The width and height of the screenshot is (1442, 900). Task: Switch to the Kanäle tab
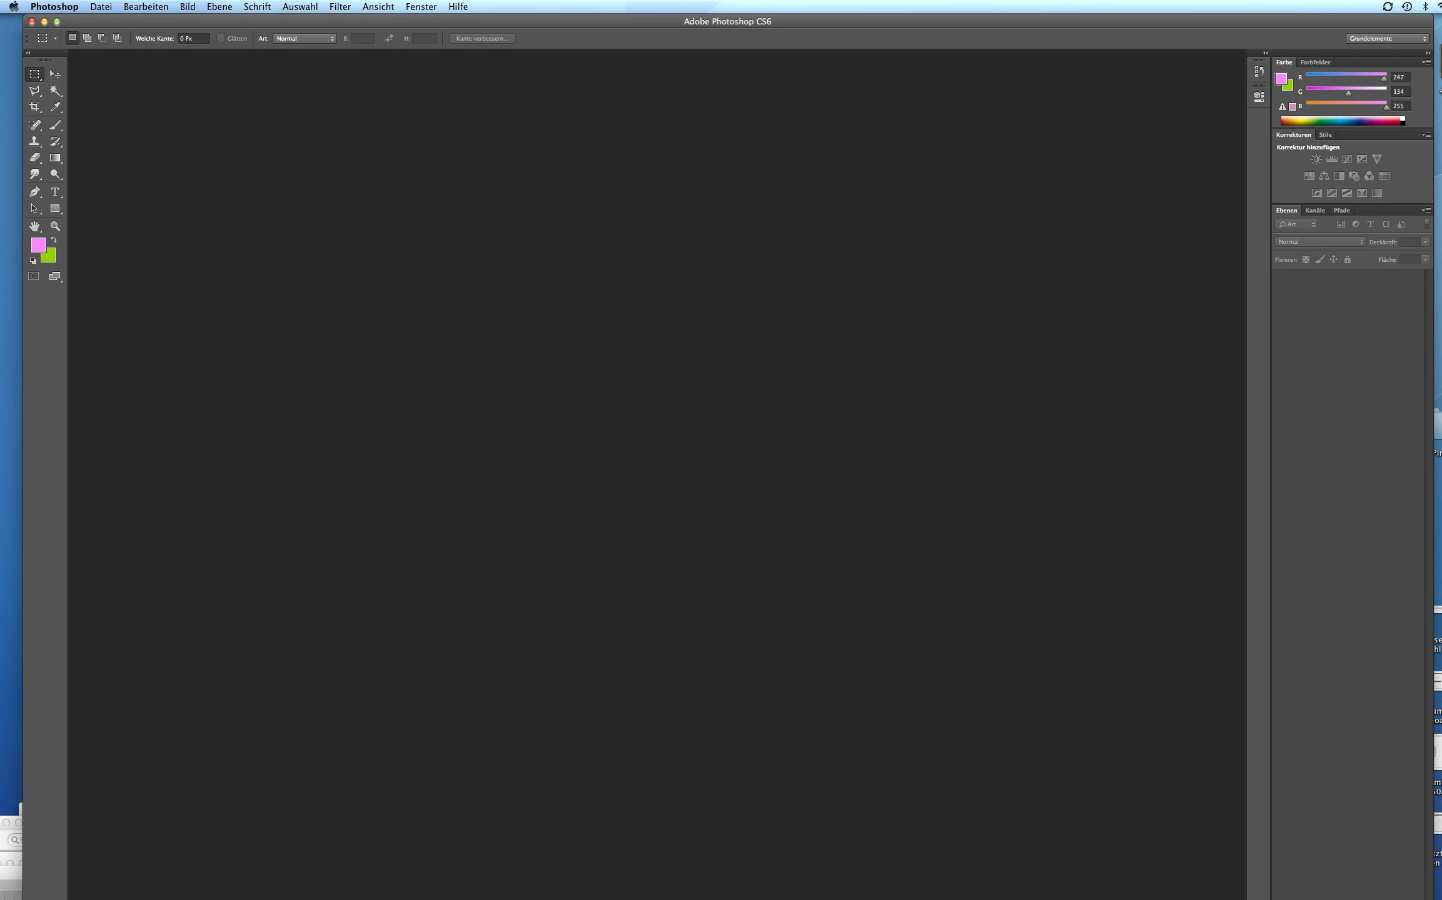point(1314,211)
